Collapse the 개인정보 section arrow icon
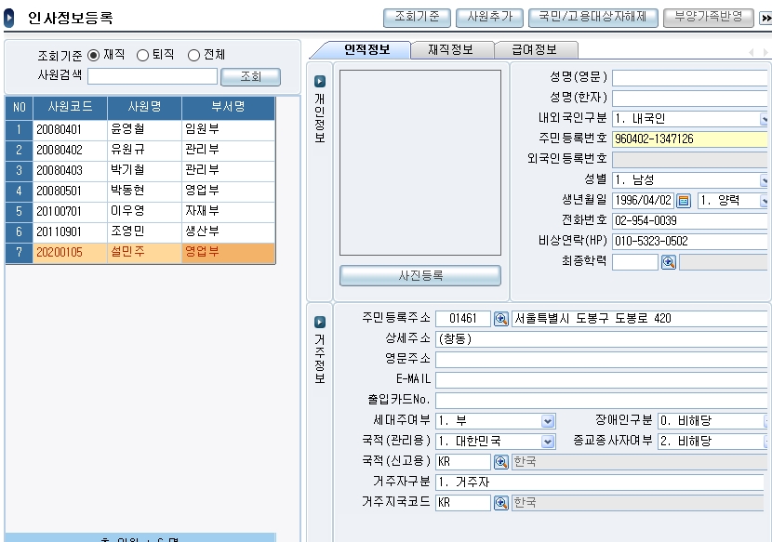This screenshot has height=542, width=772. 320,82
